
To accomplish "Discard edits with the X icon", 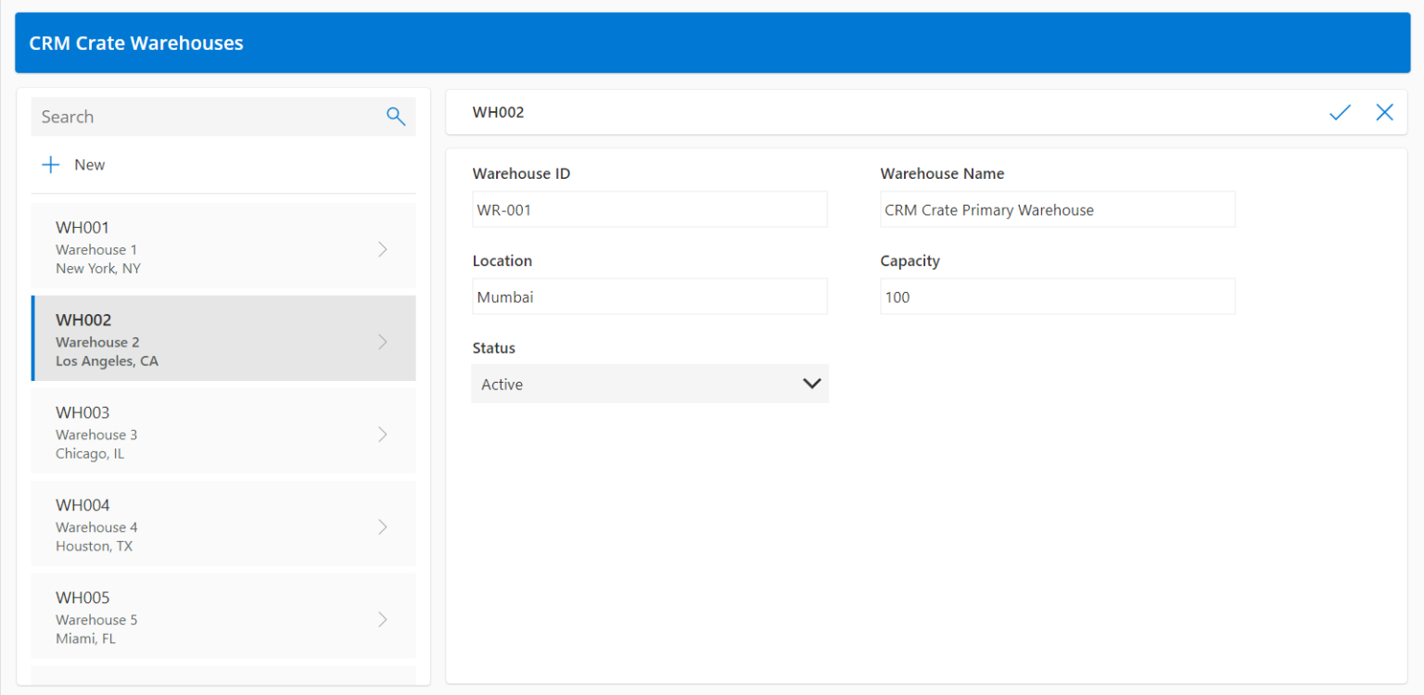I will (1384, 111).
